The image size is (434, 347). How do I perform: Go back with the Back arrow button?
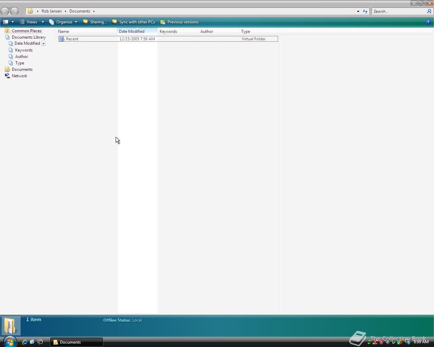5,11
